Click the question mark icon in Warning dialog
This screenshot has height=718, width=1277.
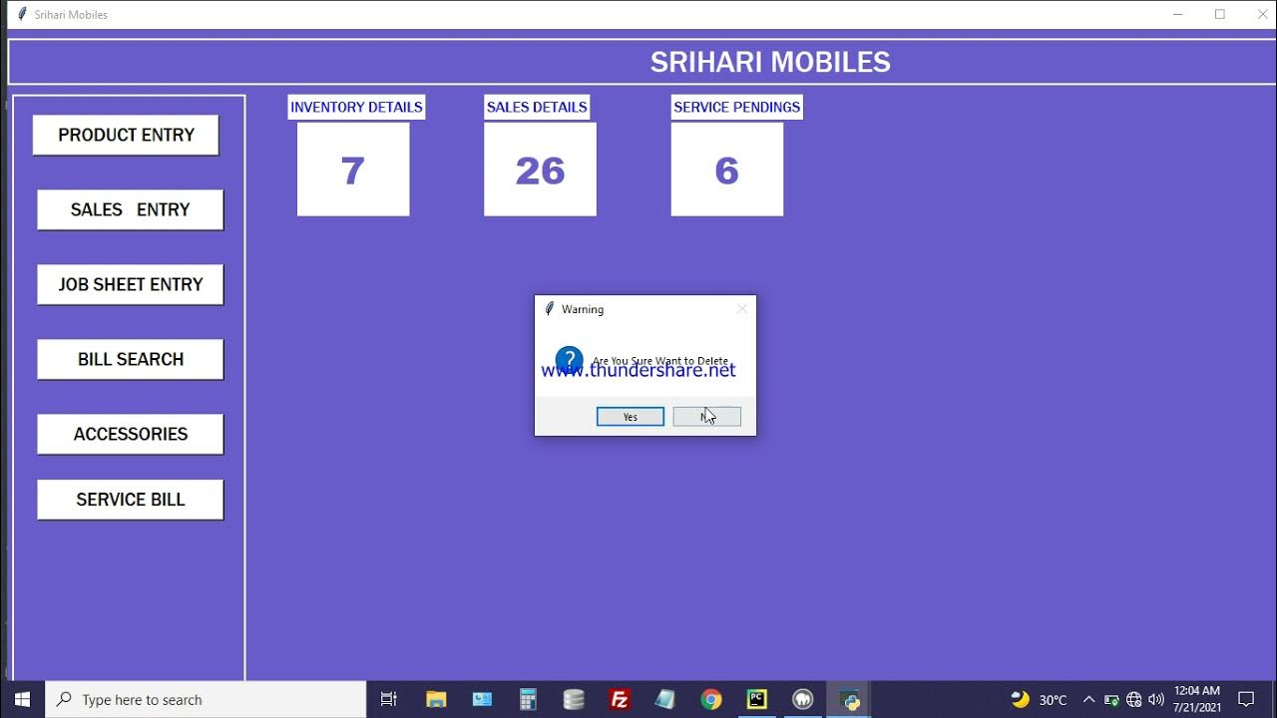click(569, 360)
